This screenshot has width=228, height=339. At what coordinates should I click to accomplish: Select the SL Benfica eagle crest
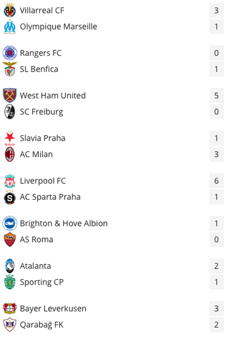(10, 69)
